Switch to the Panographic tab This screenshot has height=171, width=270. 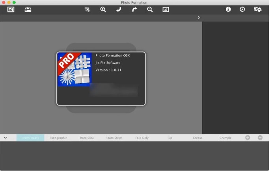point(58,138)
